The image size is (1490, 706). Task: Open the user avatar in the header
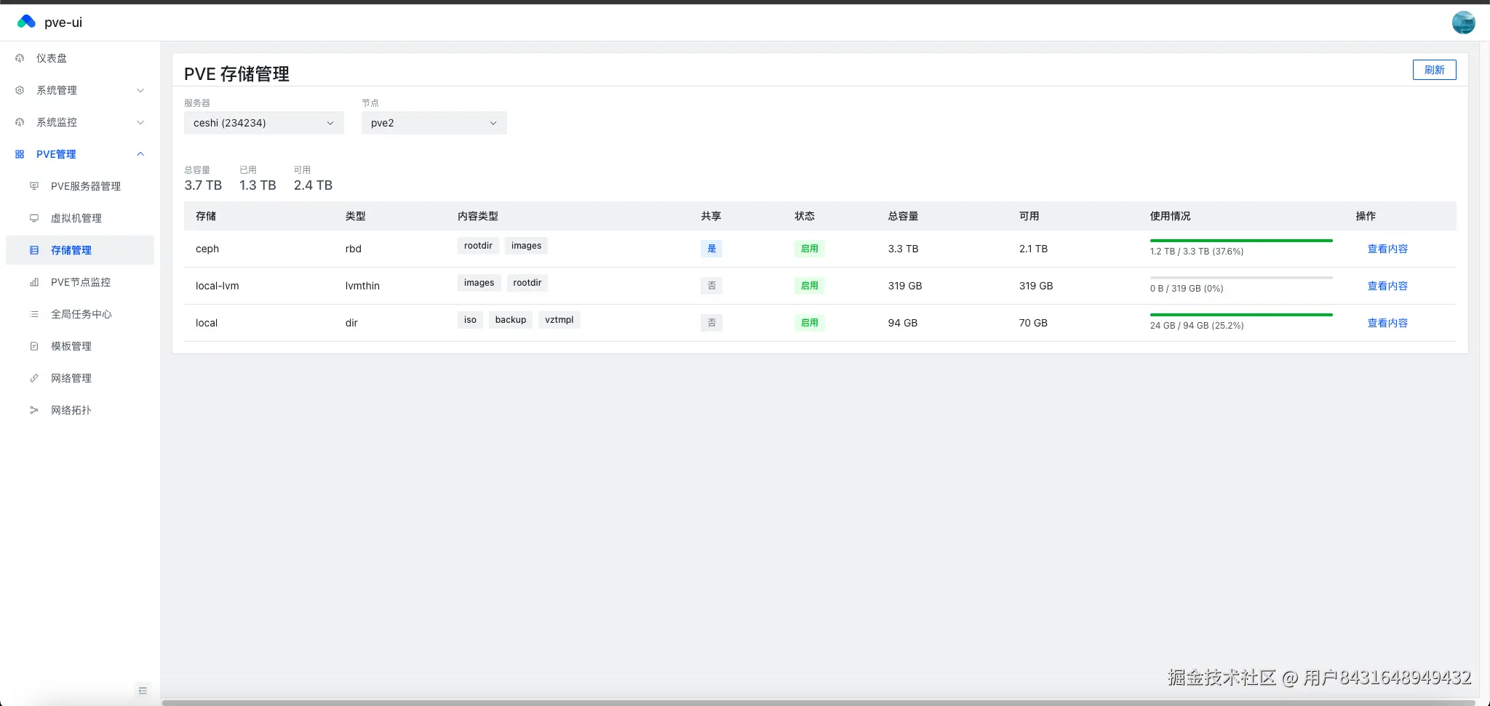pyautogui.click(x=1463, y=23)
